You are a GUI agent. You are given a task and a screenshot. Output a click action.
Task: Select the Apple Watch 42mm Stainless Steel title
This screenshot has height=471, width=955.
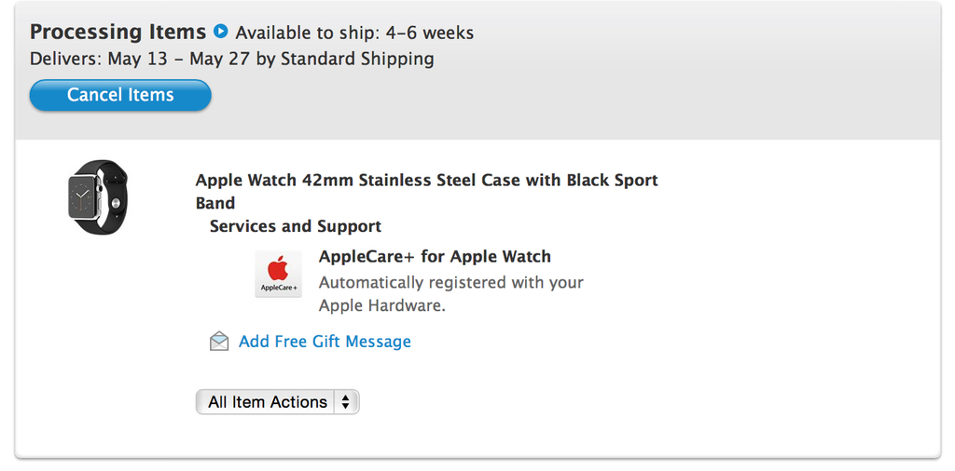point(426,181)
